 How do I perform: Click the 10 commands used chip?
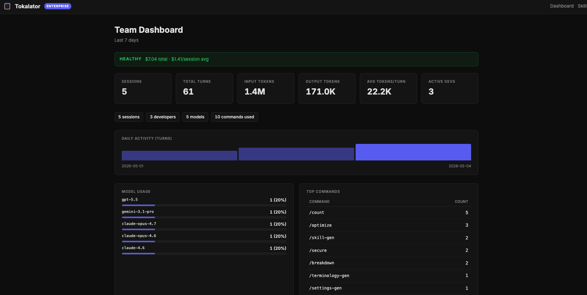[235, 117]
